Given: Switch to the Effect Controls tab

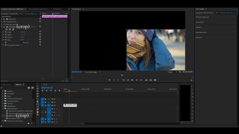Looking at the screenshot, I should point(12,9).
